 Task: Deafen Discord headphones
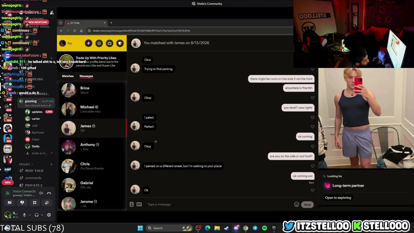pos(37,215)
